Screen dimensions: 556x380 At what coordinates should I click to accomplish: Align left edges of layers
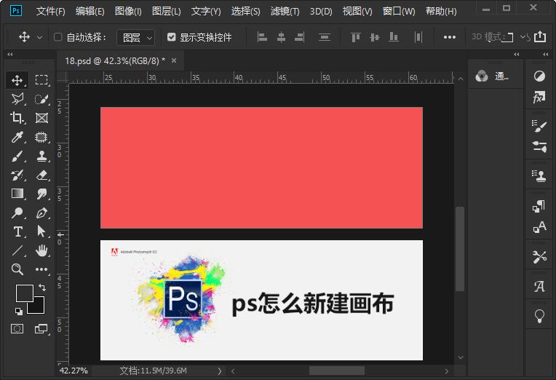[x=262, y=37]
